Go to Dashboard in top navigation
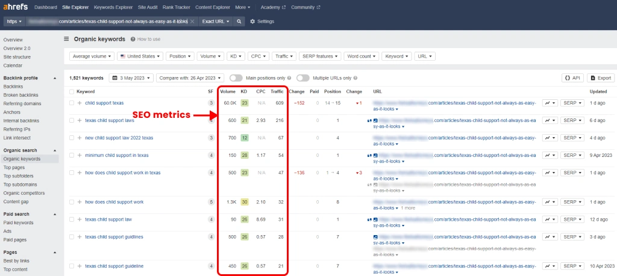Image resolution: width=617 pixels, height=276 pixels. [x=46, y=7]
